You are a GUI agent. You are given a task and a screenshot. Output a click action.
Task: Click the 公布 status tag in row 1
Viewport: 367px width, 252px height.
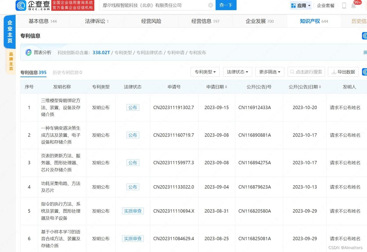(133, 107)
